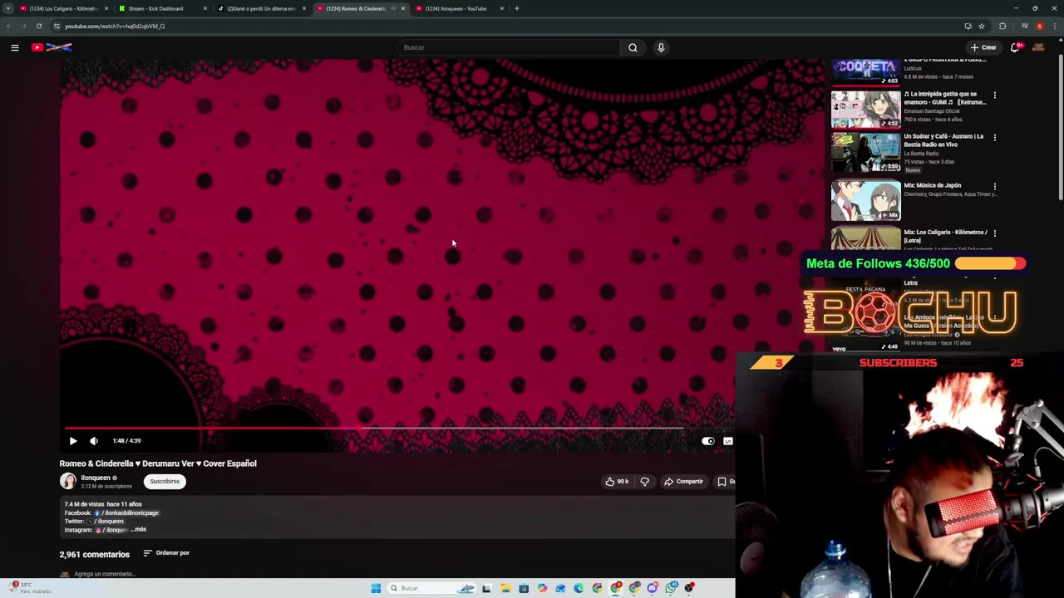1064x598 pixels.
Task: Open options for Mix: Música de Japón
Action: click(x=994, y=187)
